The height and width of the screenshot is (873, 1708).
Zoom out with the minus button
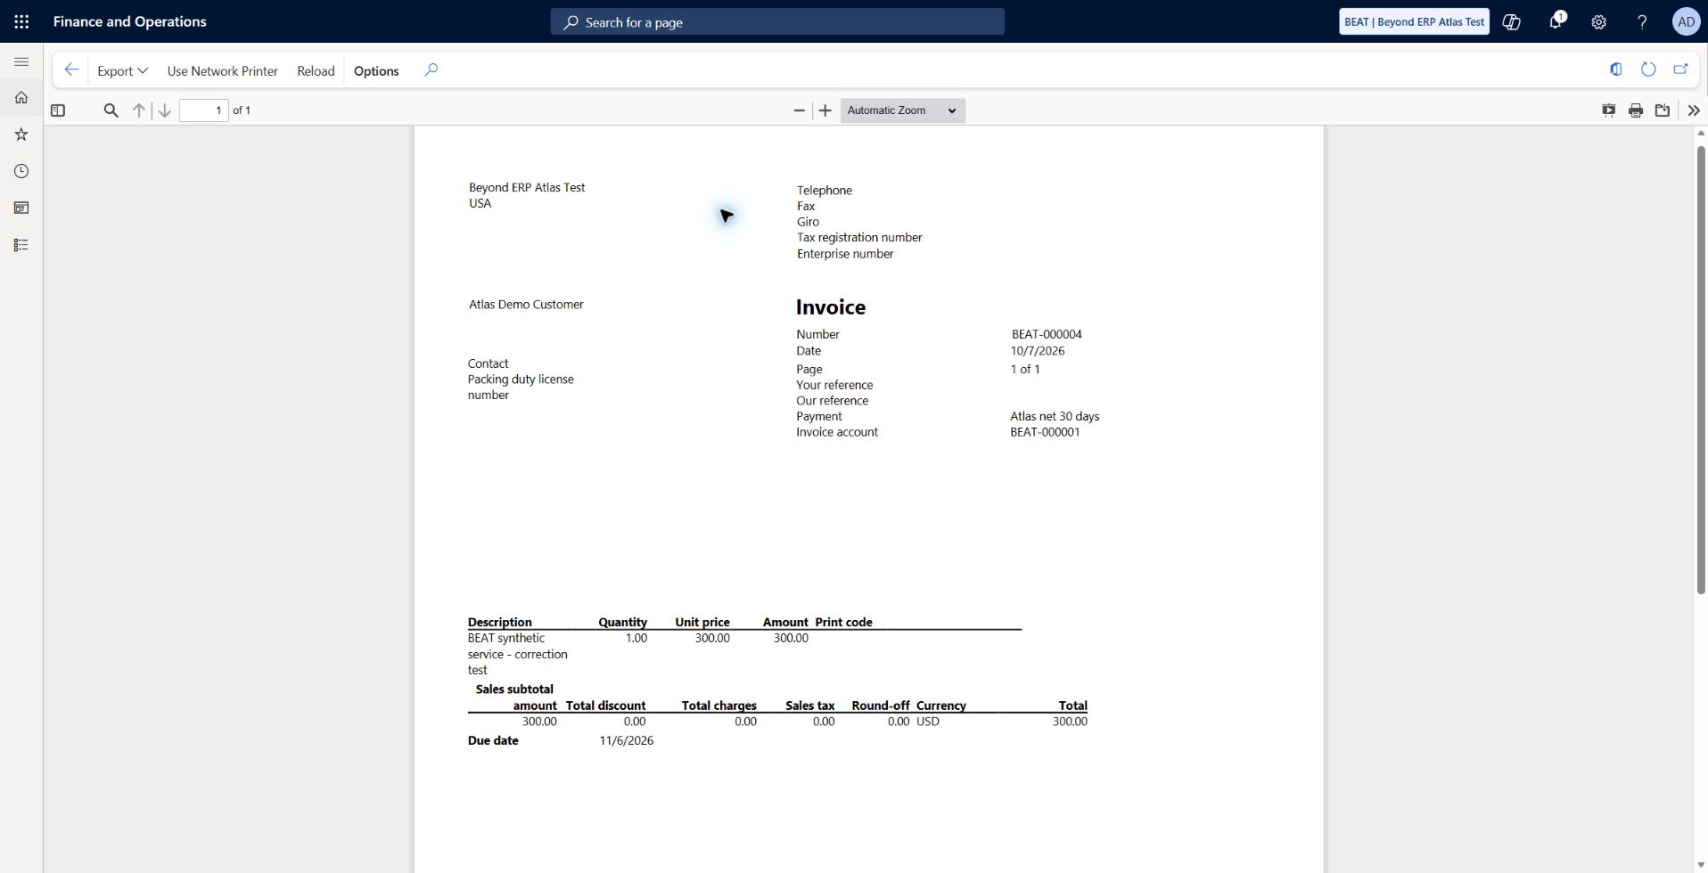799,110
